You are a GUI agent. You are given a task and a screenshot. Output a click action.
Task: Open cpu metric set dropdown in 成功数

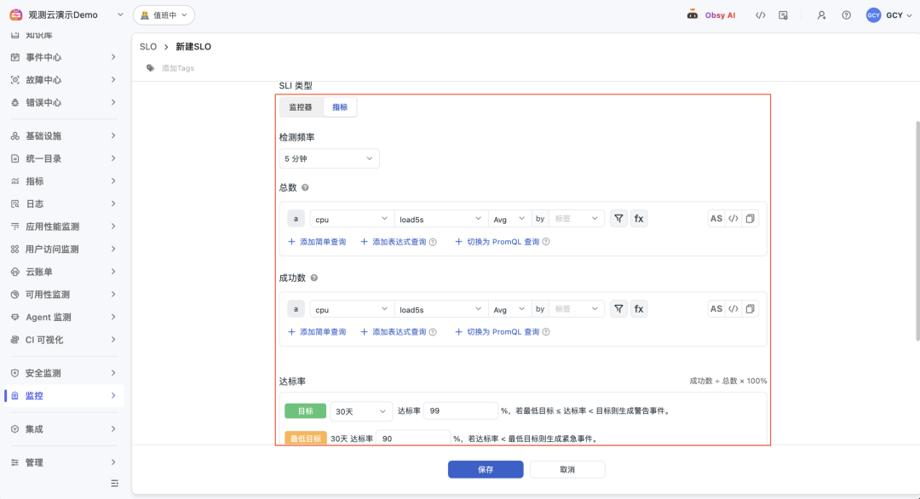tap(352, 309)
